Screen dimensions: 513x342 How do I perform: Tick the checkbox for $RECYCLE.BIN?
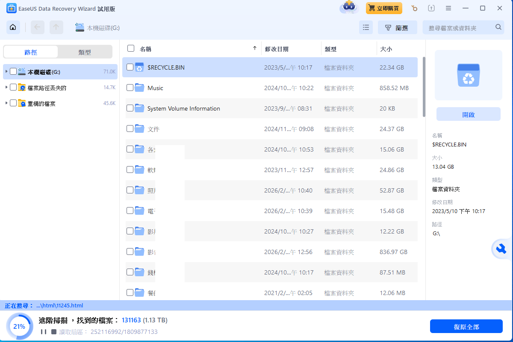coord(131,67)
